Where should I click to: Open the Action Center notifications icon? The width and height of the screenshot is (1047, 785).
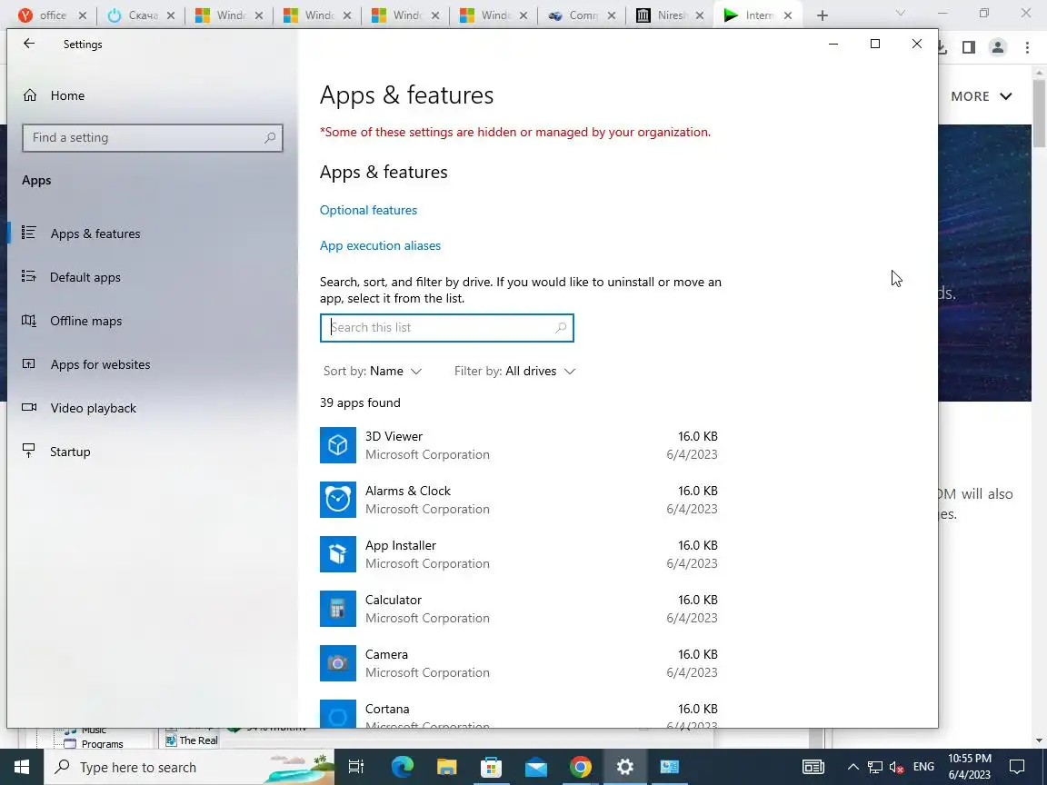(x=1017, y=767)
